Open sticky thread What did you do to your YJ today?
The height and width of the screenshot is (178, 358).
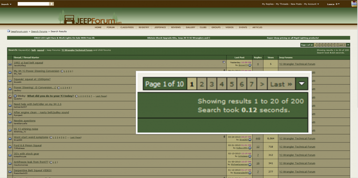50,96
